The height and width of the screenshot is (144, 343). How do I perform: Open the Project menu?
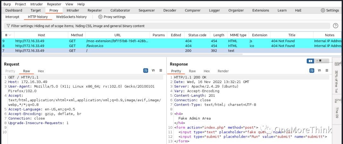click(20, 4)
